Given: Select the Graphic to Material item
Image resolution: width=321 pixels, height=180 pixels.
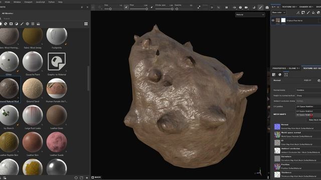Looking at the screenshot, I should click(x=57, y=61).
